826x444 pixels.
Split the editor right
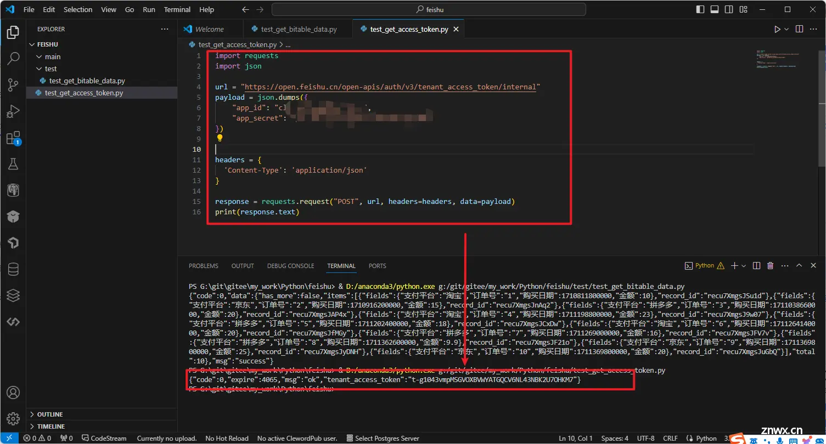click(x=799, y=29)
